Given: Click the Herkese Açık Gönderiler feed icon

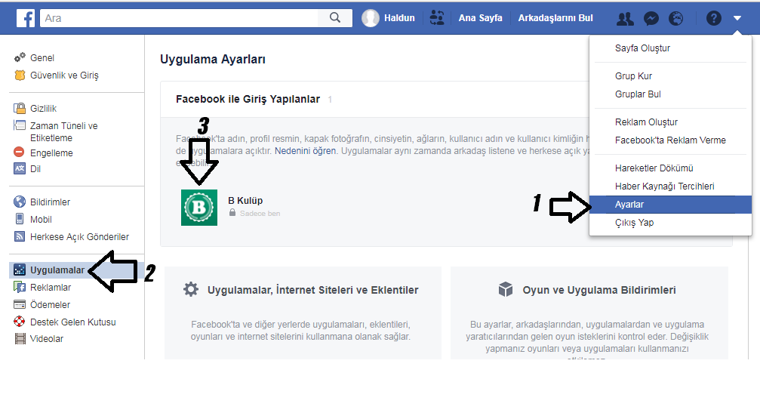Looking at the screenshot, I should (x=20, y=236).
